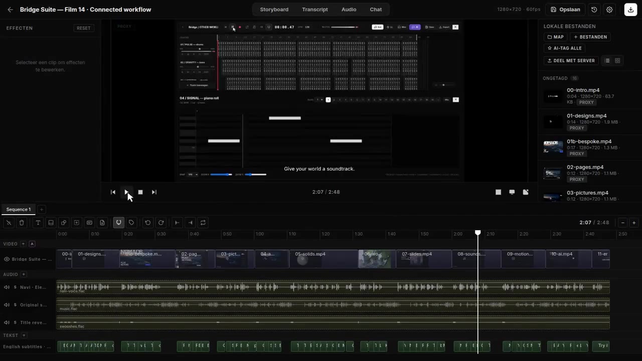Click the document icon in timeline toolbar

click(x=102, y=223)
